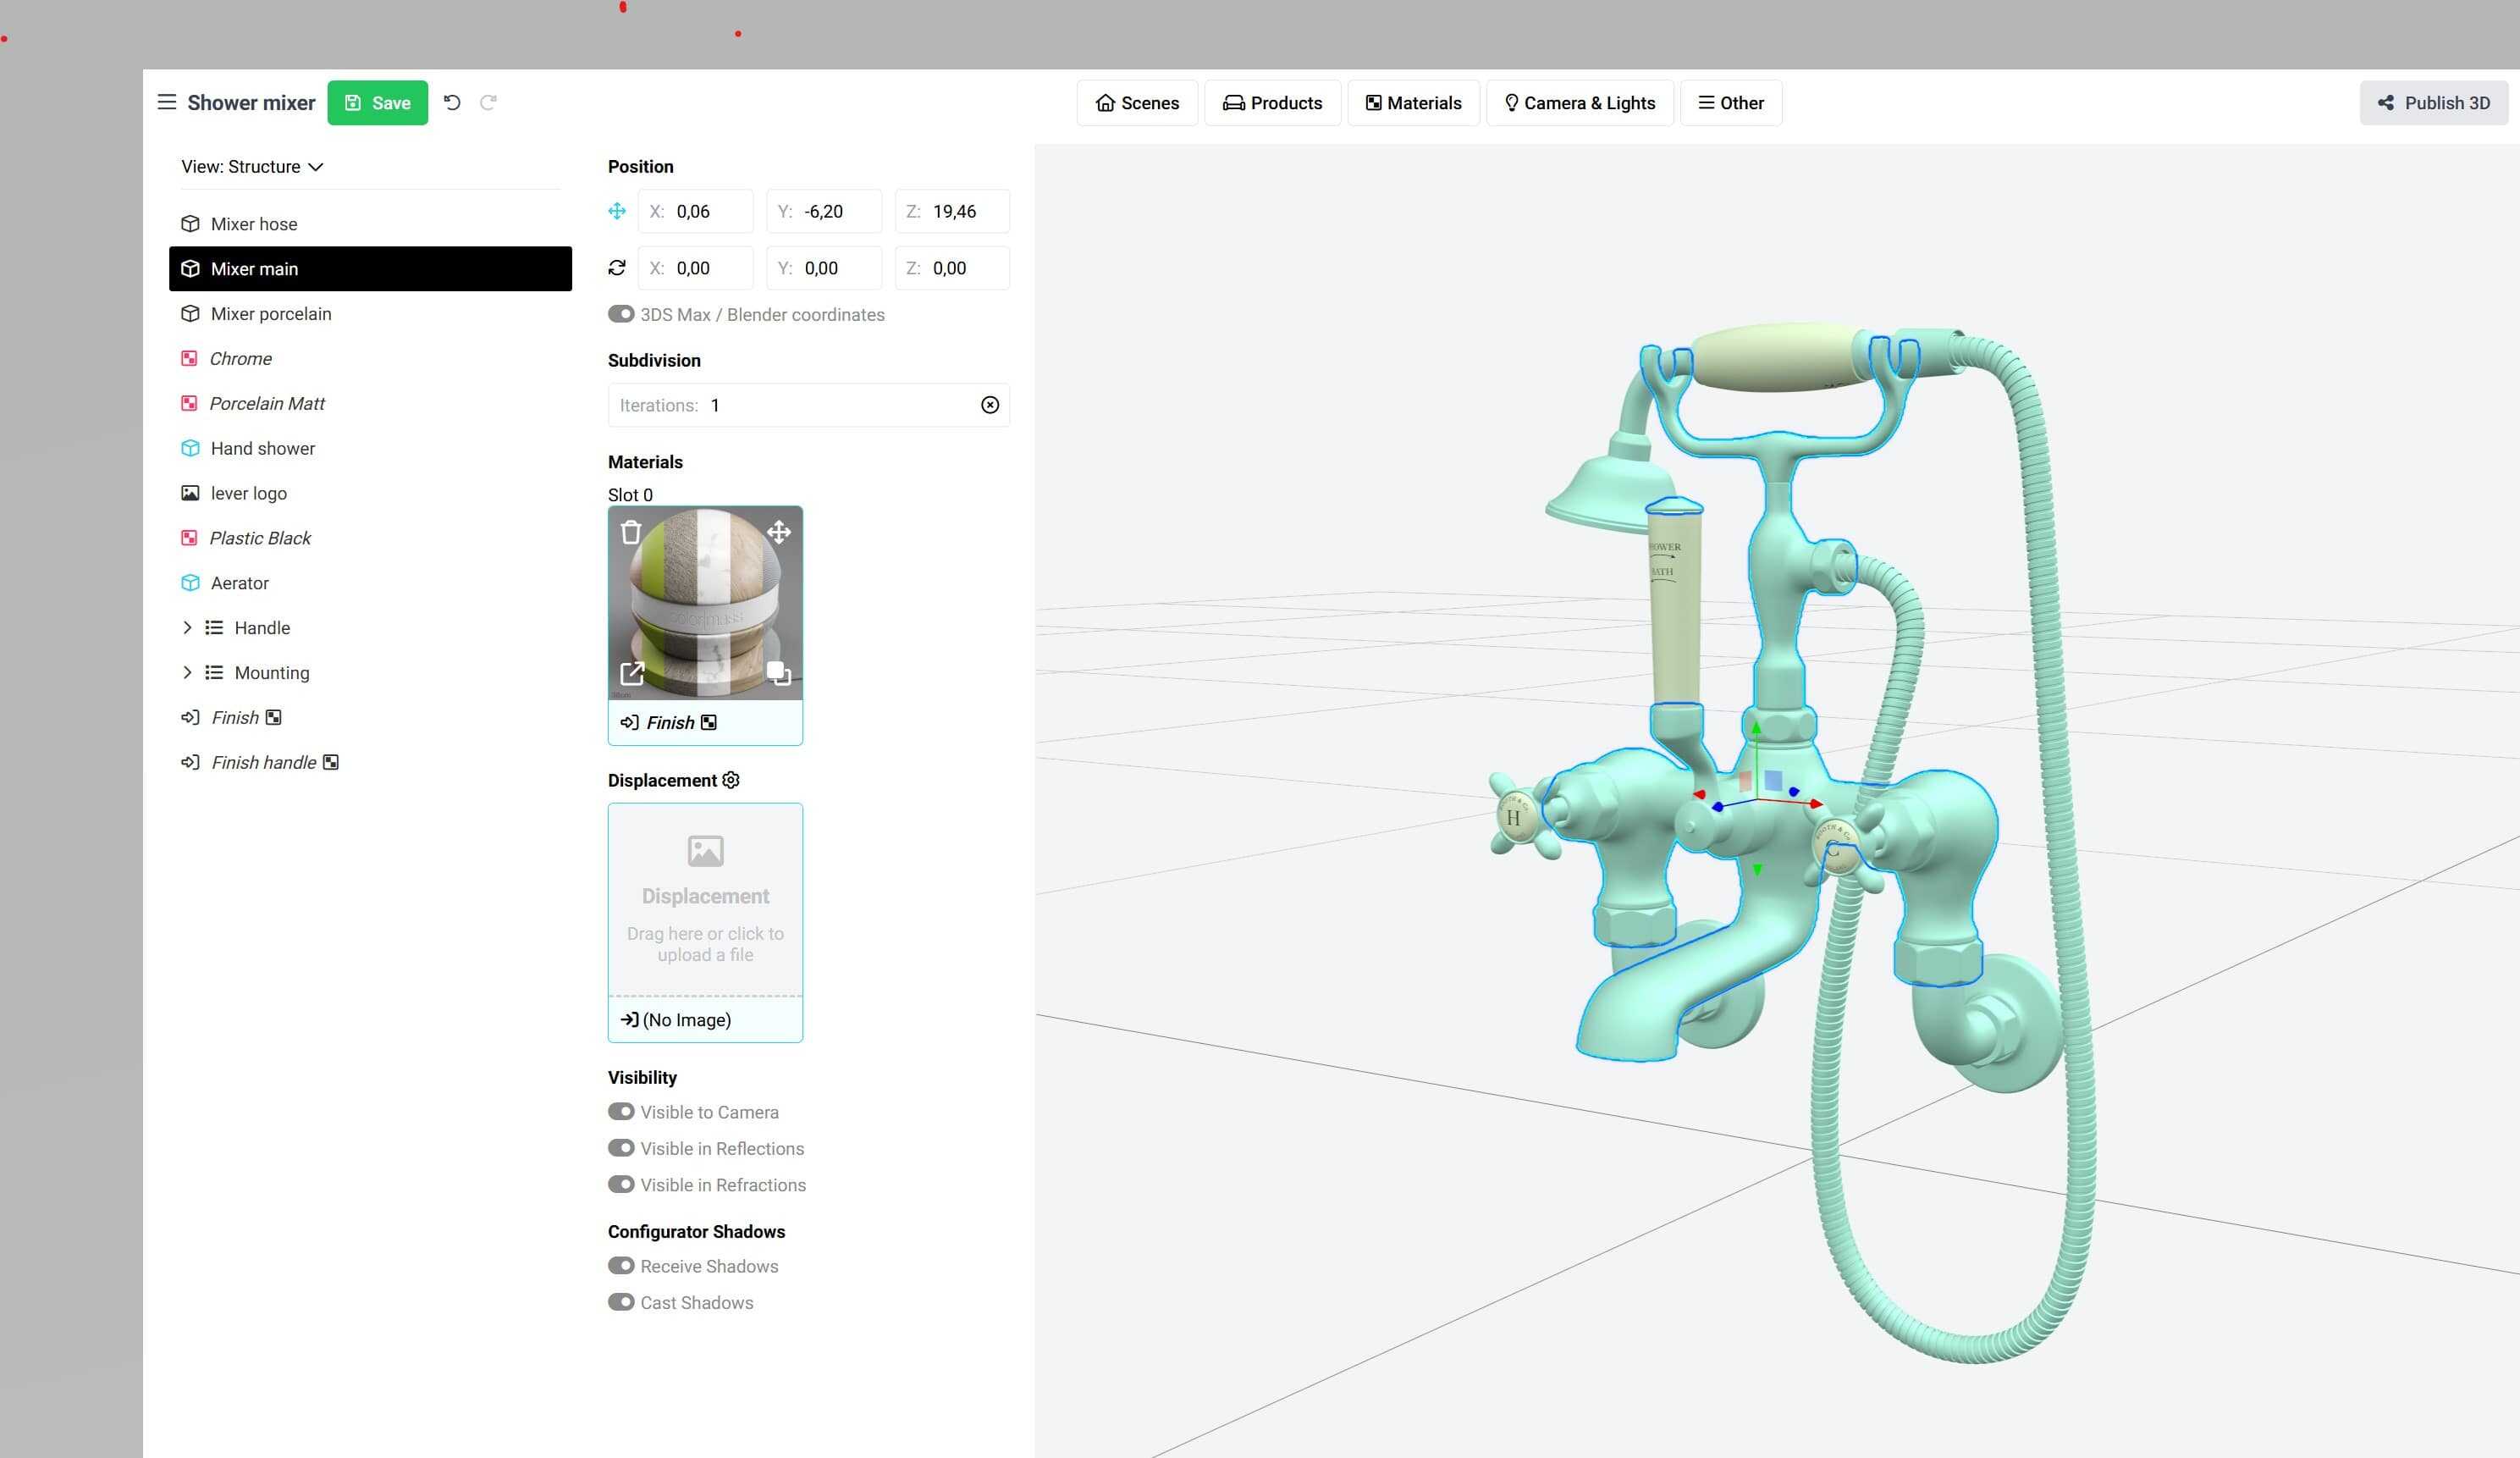Open the hamburger menu beside Shower mixer

[x=167, y=102]
